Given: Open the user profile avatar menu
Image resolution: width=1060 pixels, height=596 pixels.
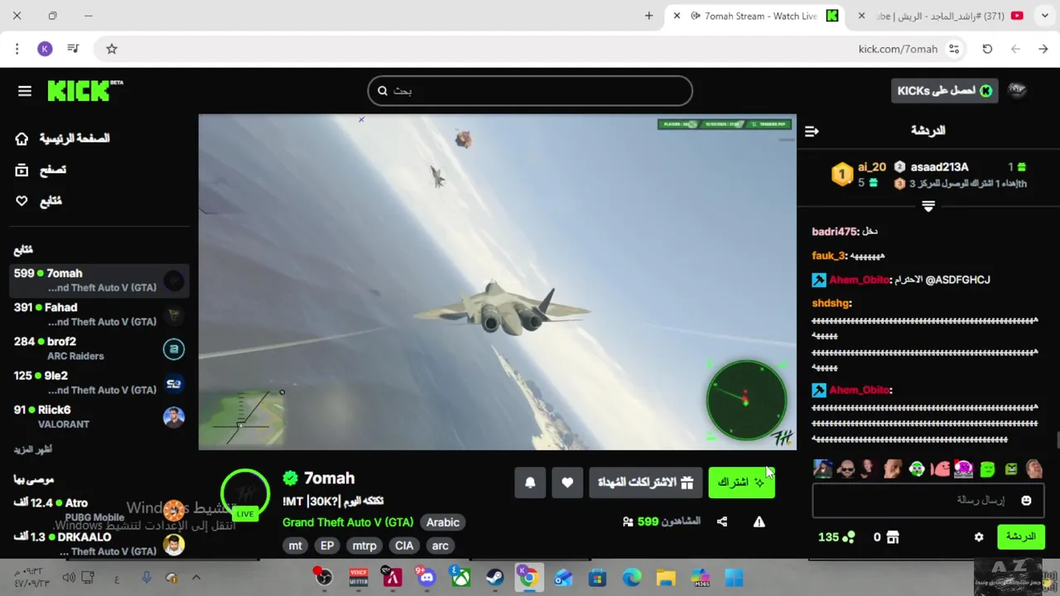Looking at the screenshot, I should (x=1017, y=91).
